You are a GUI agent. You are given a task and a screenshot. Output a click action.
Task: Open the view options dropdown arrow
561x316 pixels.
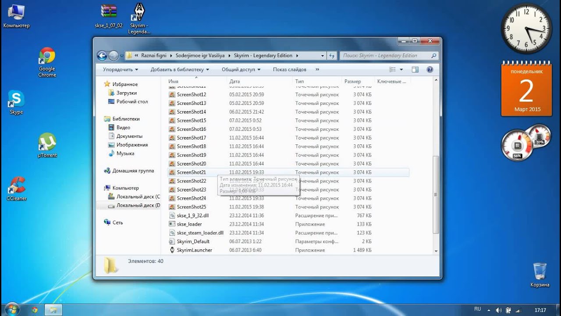(401, 69)
